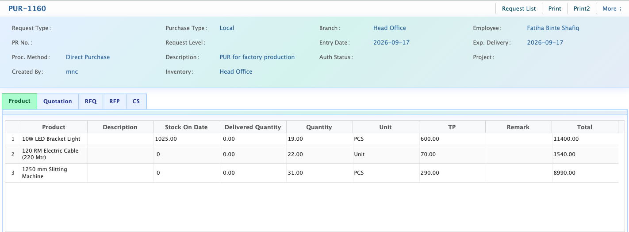
Task: Select the 120 RM Electric Cable product cell
Action: pyautogui.click(x=54, y=154)
